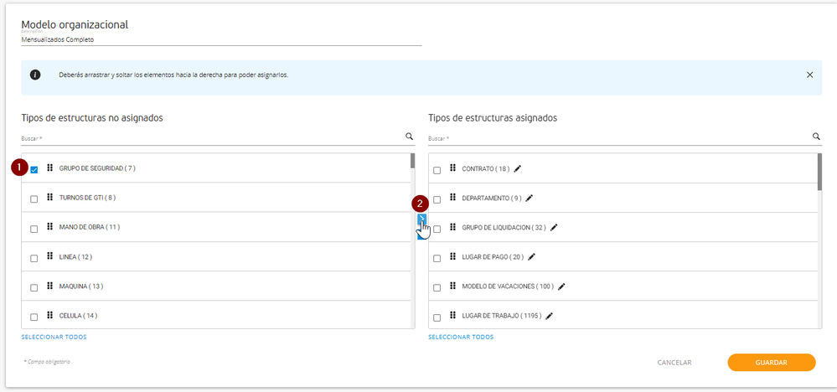
Task: Click the drag handle for LUGAR DE TRABAJO
Action: pyautogui.click(x=452, y=315)
